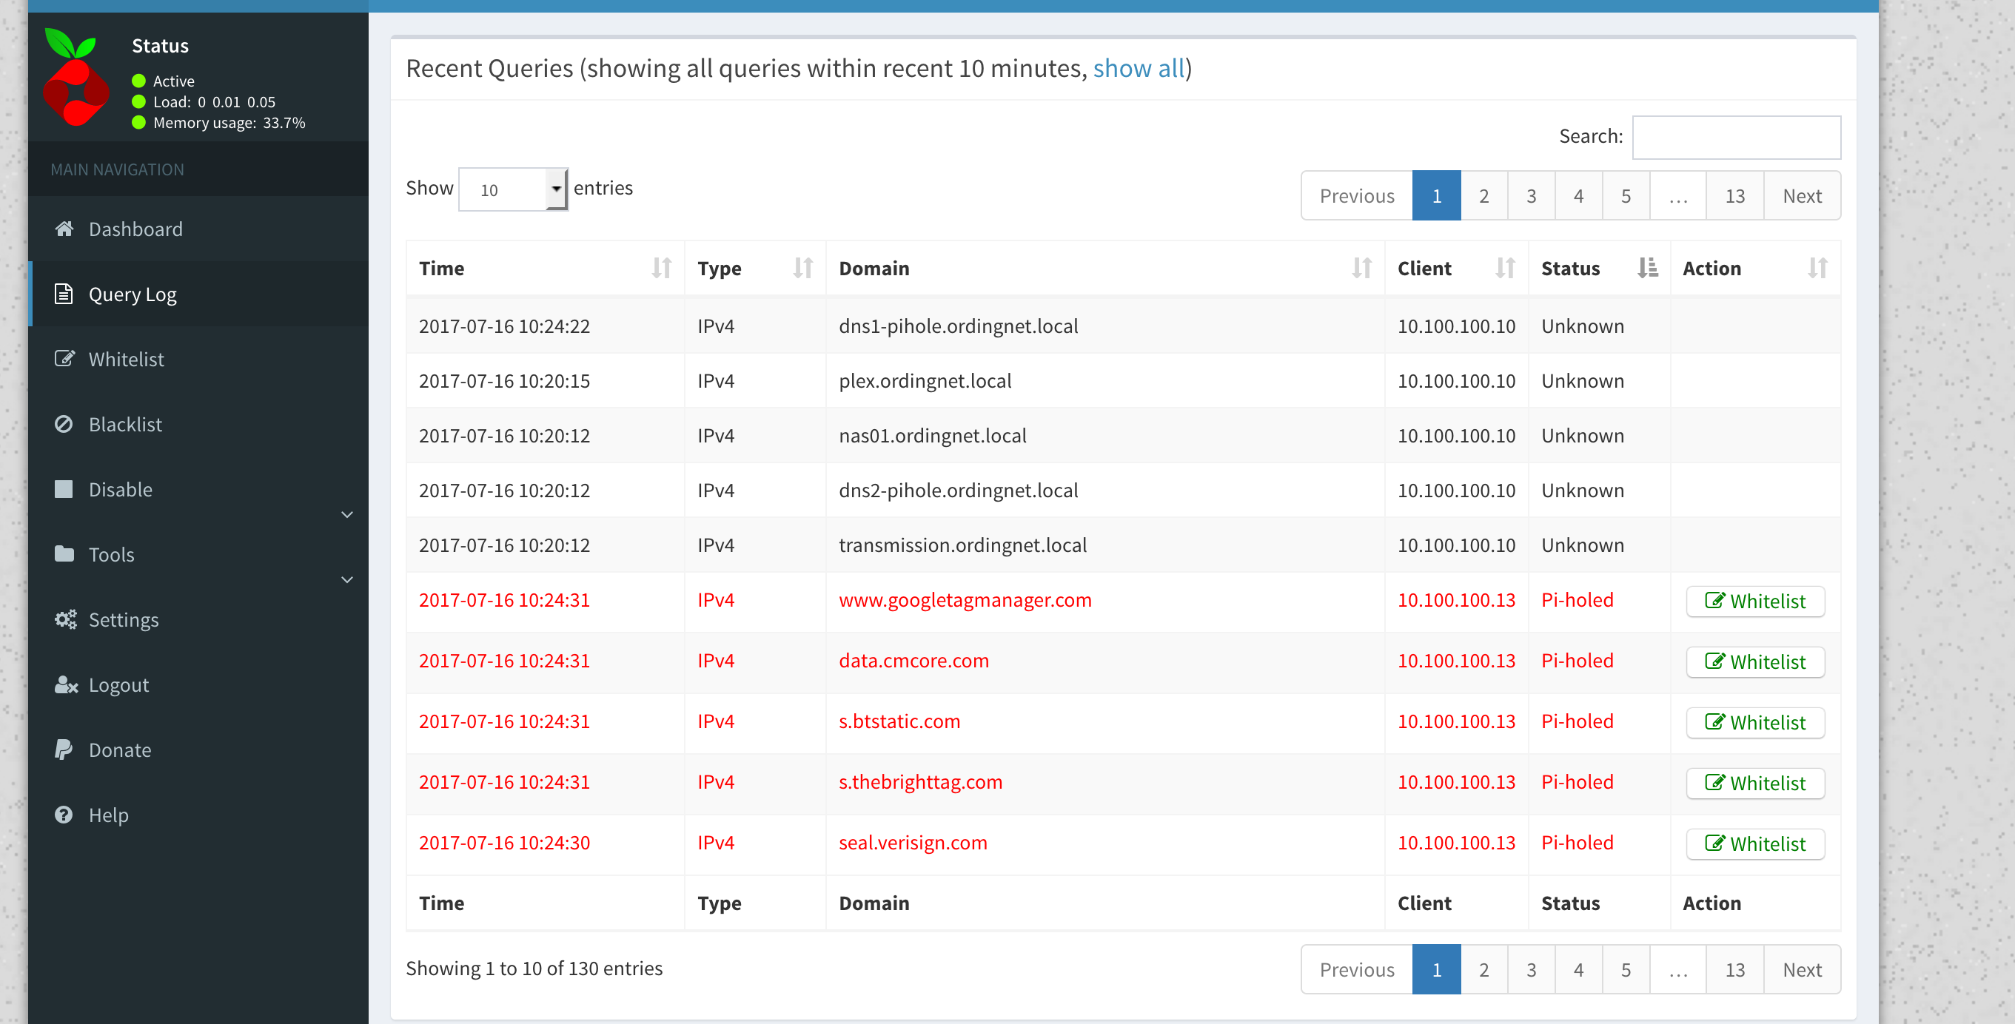Click the Dashboard home icon

pyautogui.click(x=64, y=229)
